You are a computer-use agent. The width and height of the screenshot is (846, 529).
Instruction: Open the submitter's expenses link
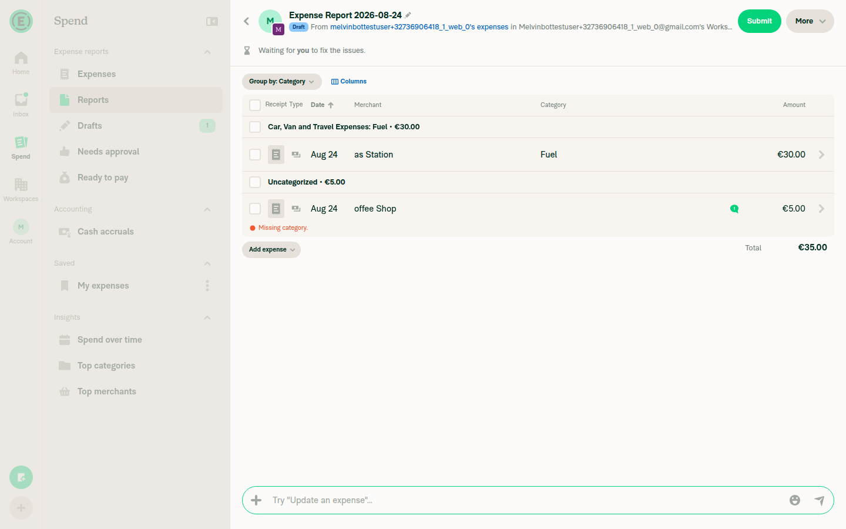pos(419,27)
